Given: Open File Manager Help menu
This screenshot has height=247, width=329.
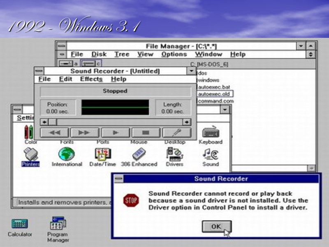Looking at the screenshot, I should click(238, 54).
